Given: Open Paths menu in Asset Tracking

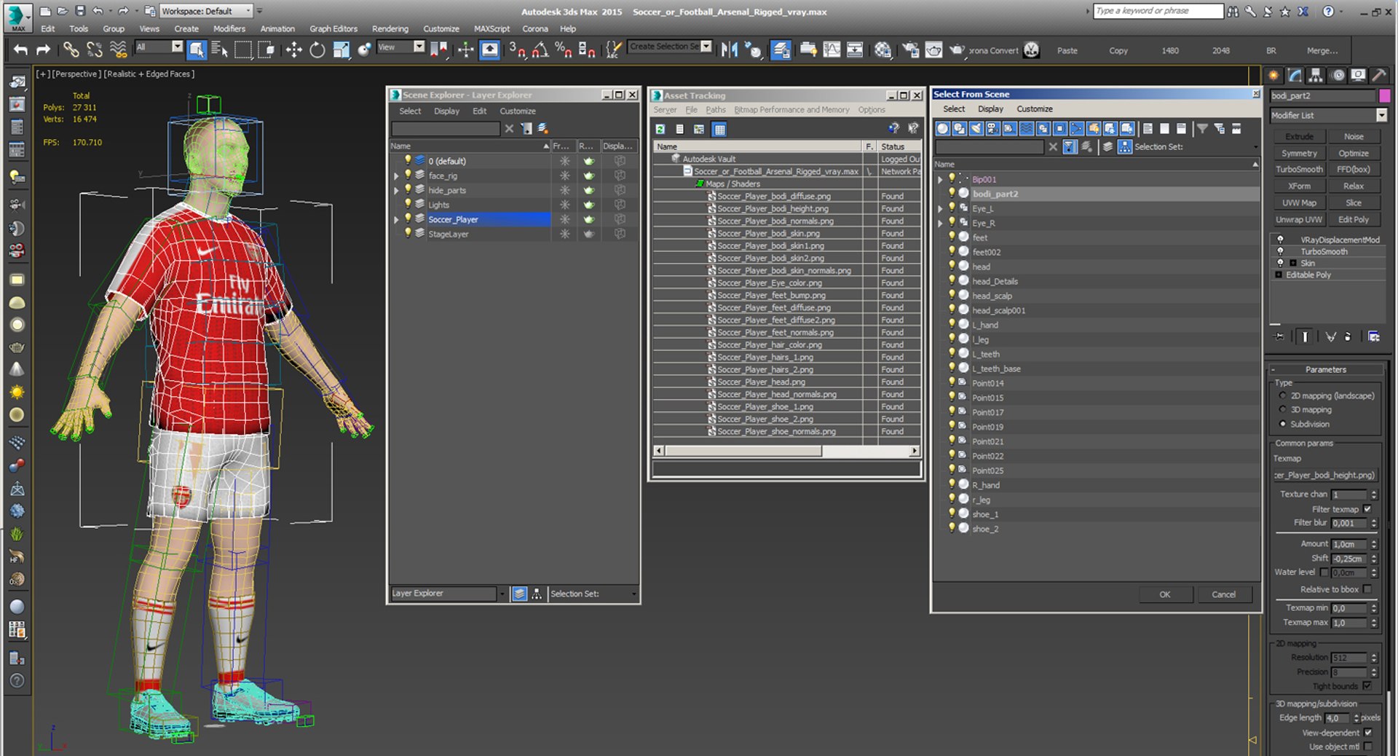Looking at the screenshot, I should point(715,110).
